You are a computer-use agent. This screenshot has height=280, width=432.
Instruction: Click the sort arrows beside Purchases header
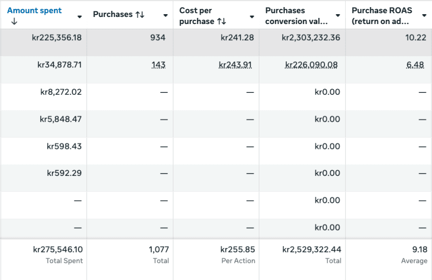tap(140, 15)
